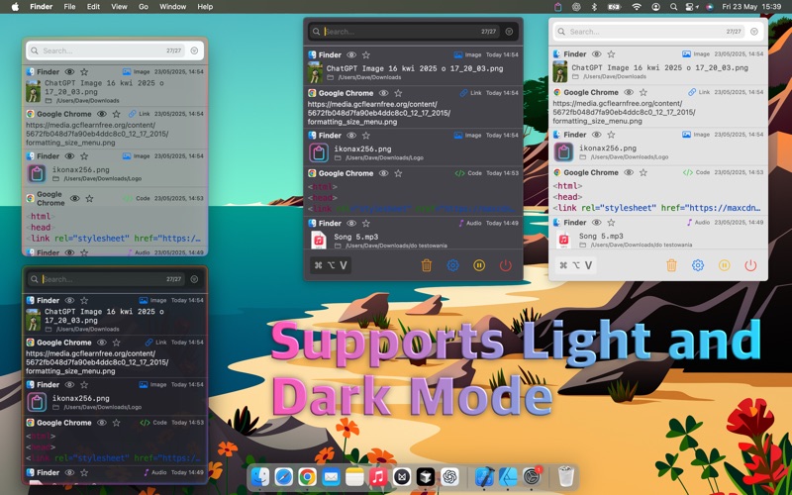
Task: Open Control Center in menu bar
Action: point(690,7)
